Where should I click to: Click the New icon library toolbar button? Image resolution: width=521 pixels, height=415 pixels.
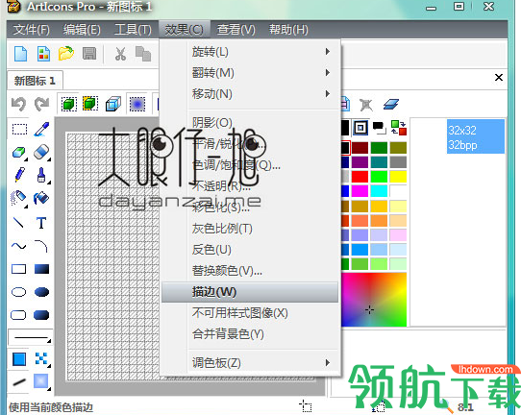click(43, 54)
